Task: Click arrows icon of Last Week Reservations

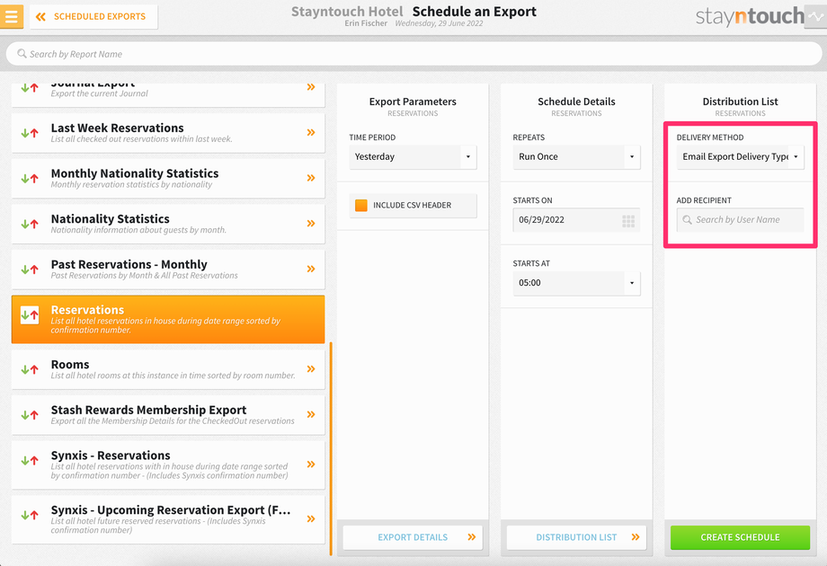Action: point(30,133)
